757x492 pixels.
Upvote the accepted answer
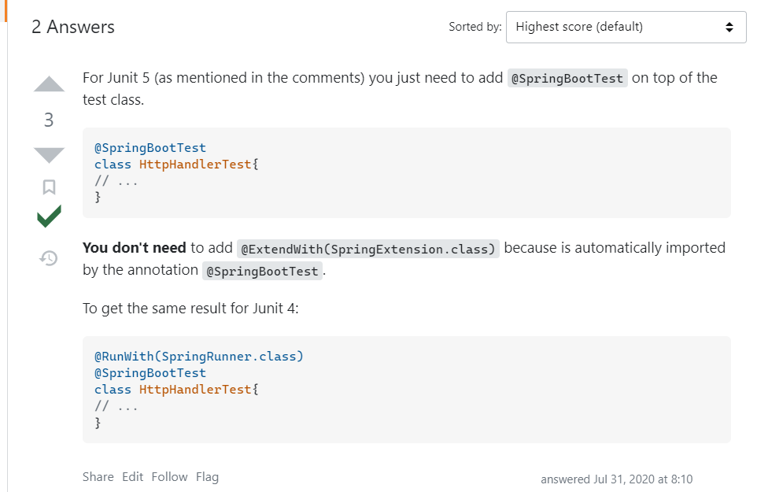tap(49, 85)
